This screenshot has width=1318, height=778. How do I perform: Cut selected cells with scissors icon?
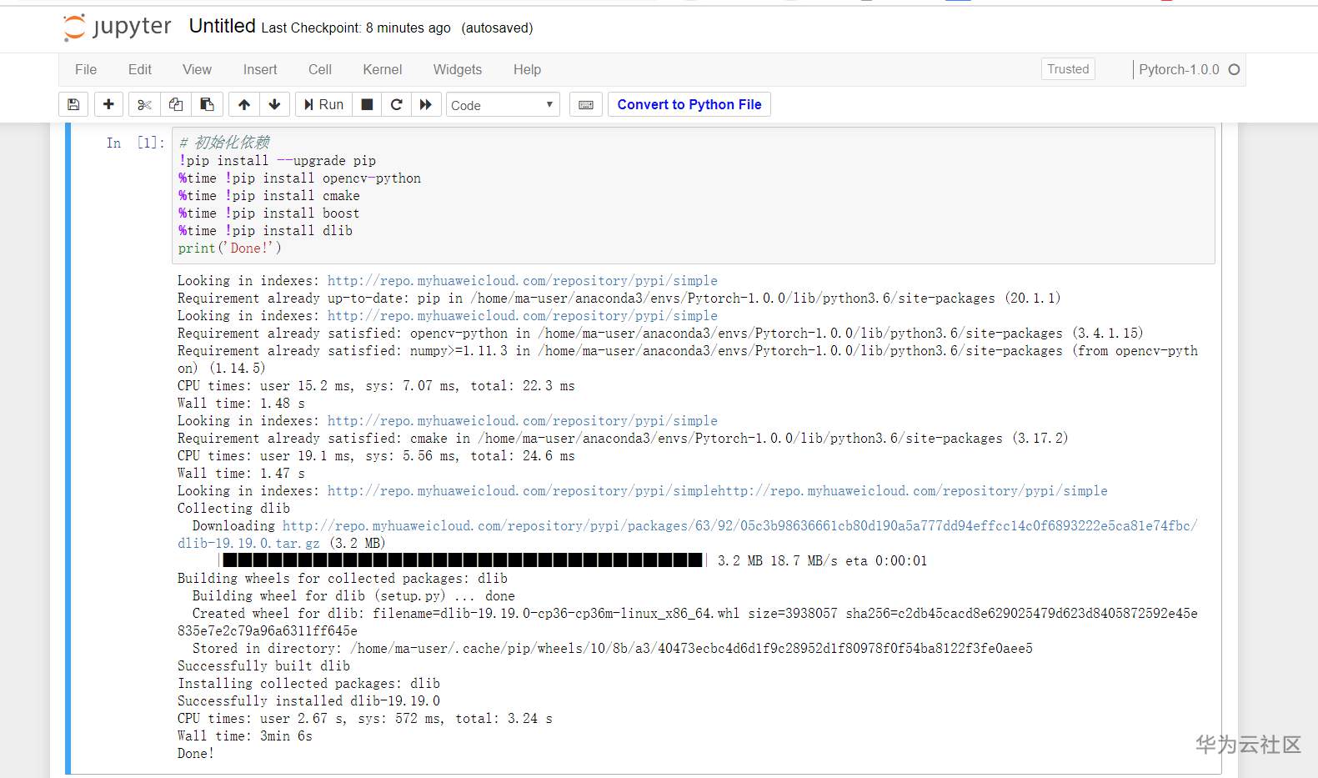(x=144, y=104)
